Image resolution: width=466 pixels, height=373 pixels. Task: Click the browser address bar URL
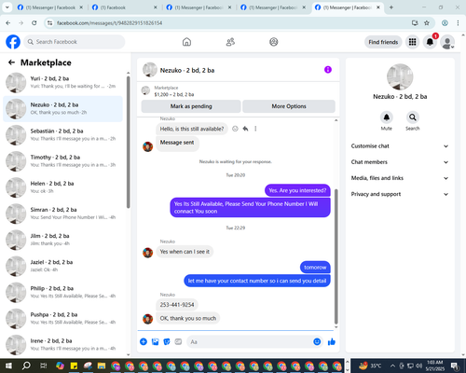point(109,23)
